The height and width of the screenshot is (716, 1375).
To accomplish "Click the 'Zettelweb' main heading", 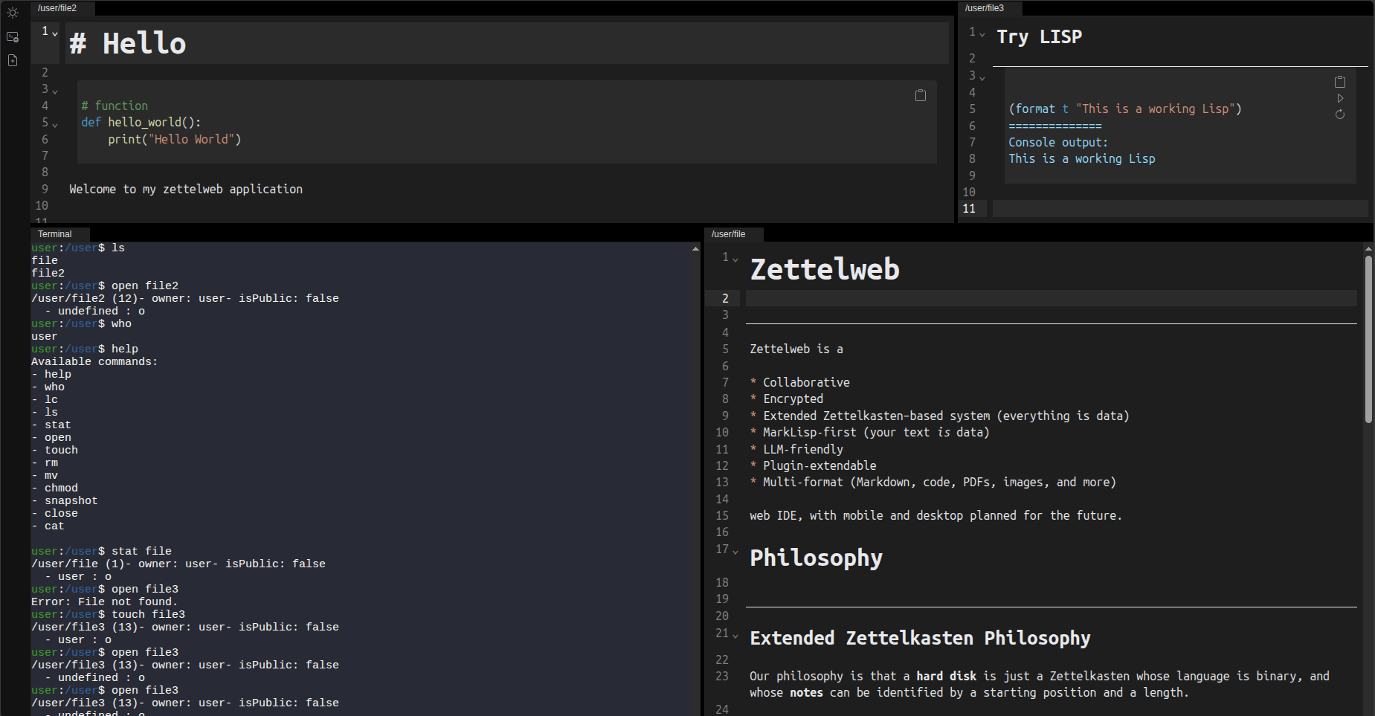I will 825,269.
